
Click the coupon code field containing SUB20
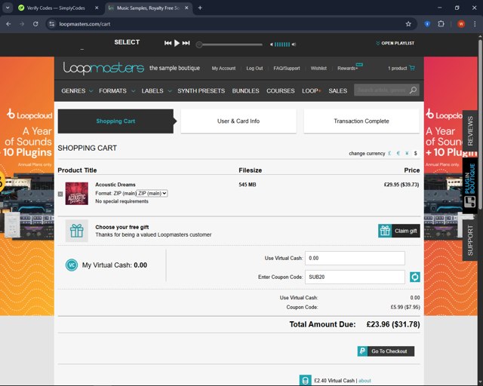[355, 277]
